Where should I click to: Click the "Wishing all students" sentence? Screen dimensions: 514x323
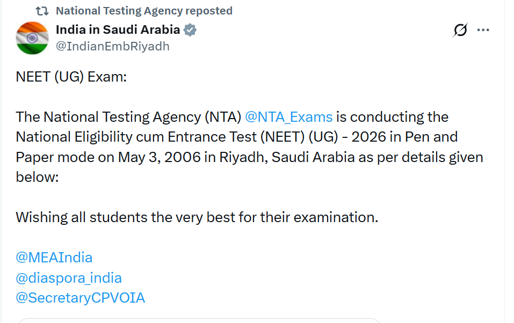pos(197,217)
